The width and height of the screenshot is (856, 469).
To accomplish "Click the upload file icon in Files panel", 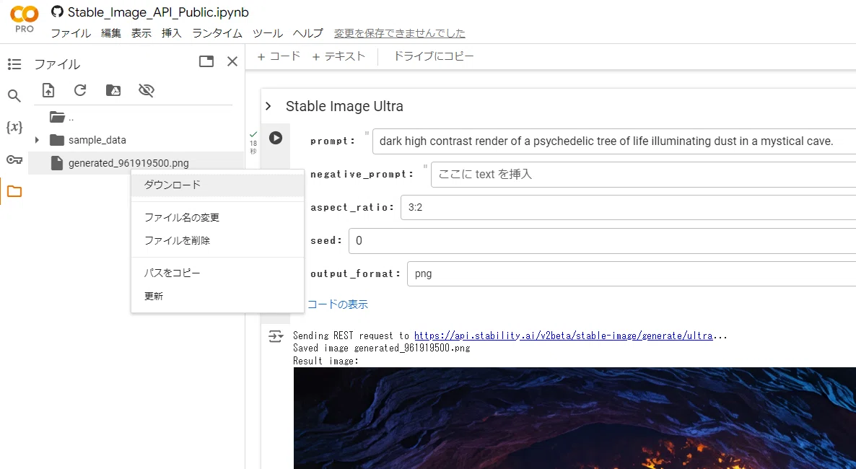I will pyautogui.click(x=48, y=90).
